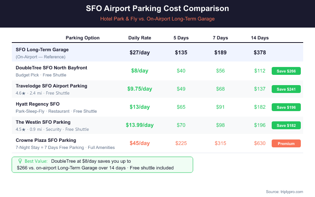Viewport: 315px width, 197px height.
Task: Click the triplypro.com source text
Action: coord(284,191)
